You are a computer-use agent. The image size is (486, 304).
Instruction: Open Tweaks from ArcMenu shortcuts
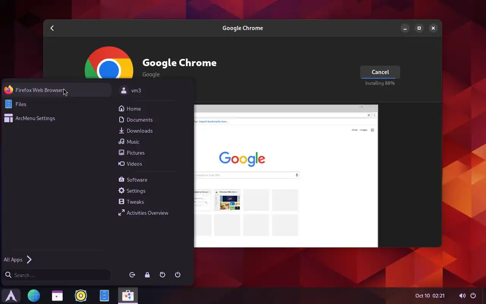coord(131,202)
